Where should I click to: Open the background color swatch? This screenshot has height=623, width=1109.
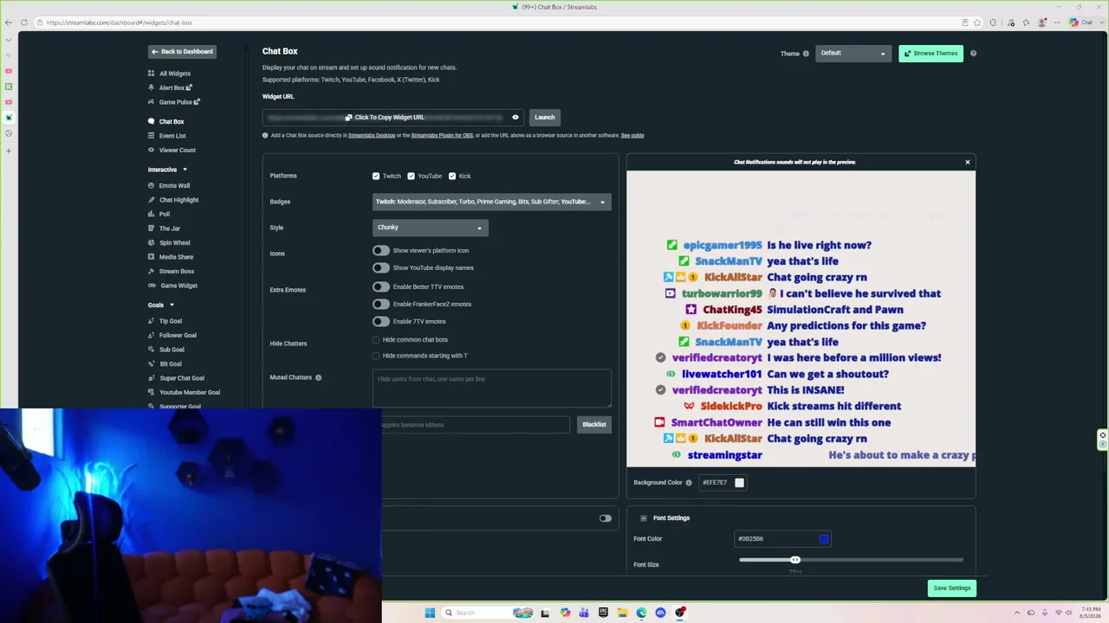[739, 483]
